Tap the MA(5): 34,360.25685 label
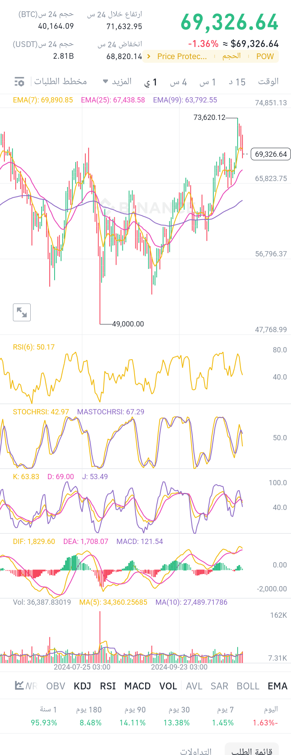 pyautogui.click(x=113, y=602)
